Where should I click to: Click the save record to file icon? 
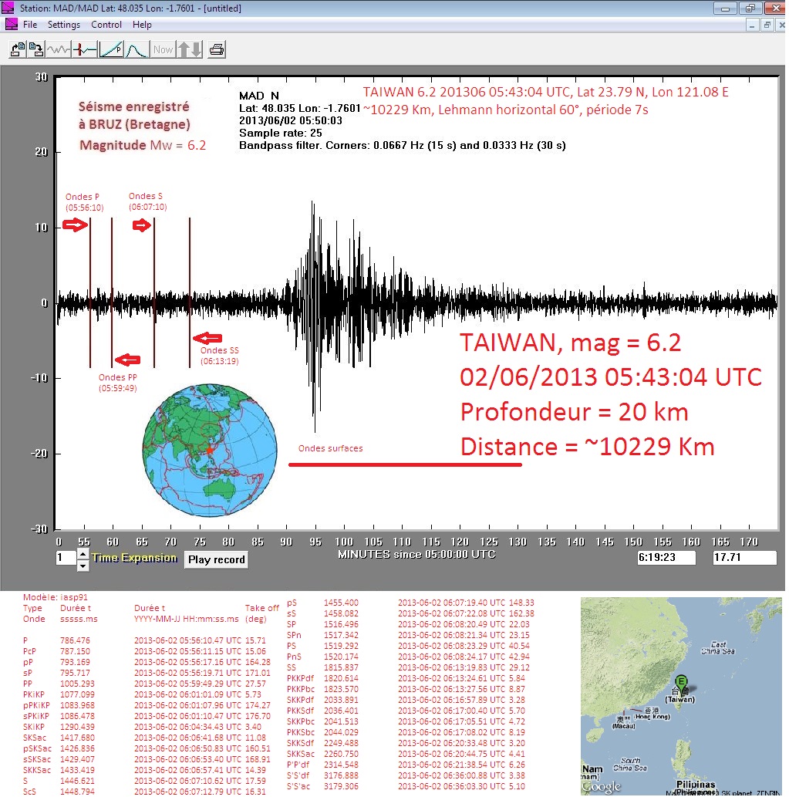click(x=36, y=50)
